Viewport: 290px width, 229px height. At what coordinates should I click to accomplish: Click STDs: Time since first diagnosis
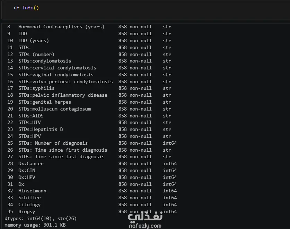pos(63,150)
